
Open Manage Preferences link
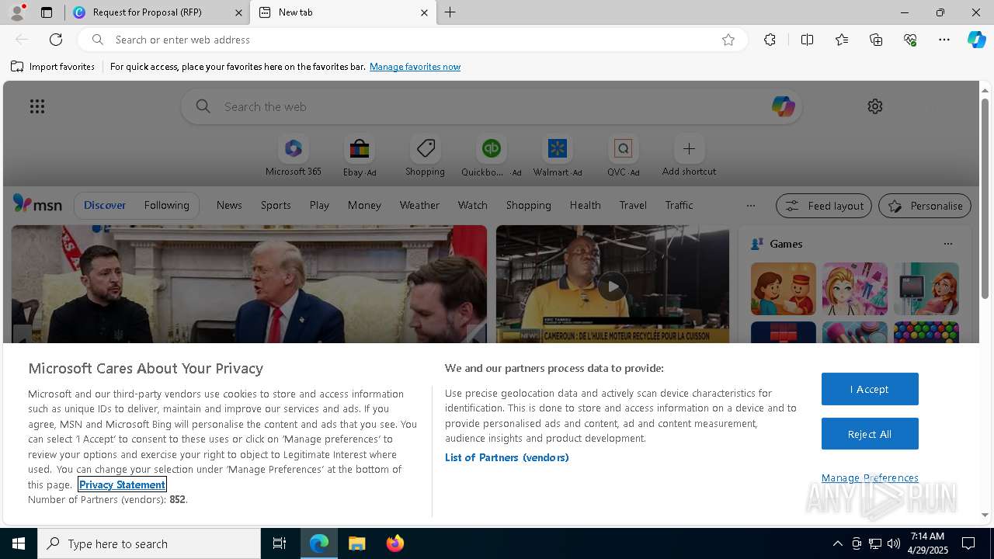pos(870,477)
